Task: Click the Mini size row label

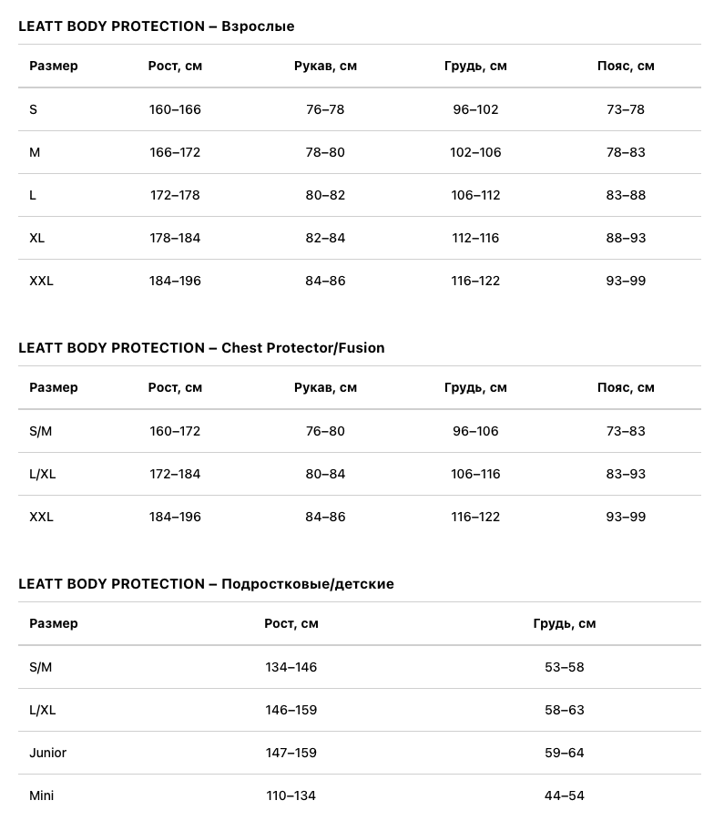Action: click(42, 795)
